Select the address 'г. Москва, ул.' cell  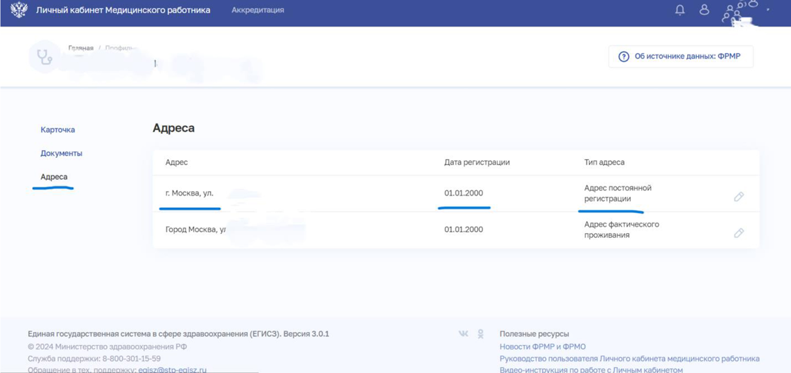(x=190, y=193)
